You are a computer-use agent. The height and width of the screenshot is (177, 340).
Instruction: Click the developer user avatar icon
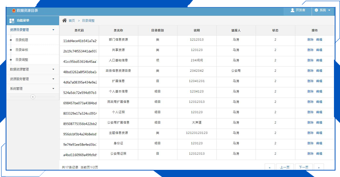(292, 10)
